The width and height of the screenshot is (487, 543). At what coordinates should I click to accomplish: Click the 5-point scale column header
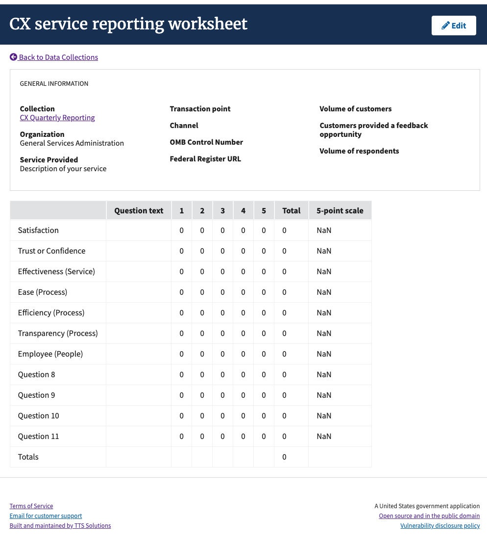[340, 210]
